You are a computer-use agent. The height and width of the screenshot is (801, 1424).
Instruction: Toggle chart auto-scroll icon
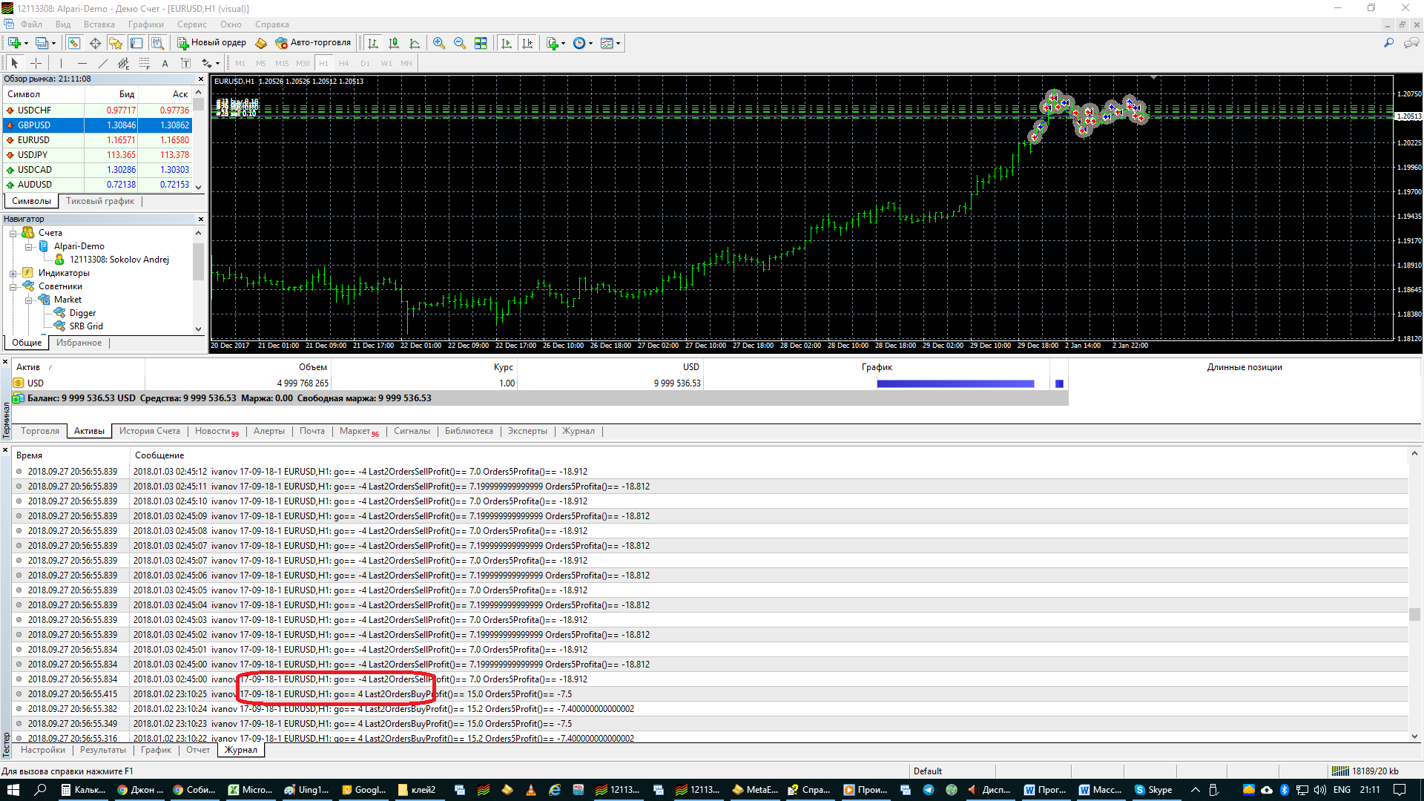point(507,43)
